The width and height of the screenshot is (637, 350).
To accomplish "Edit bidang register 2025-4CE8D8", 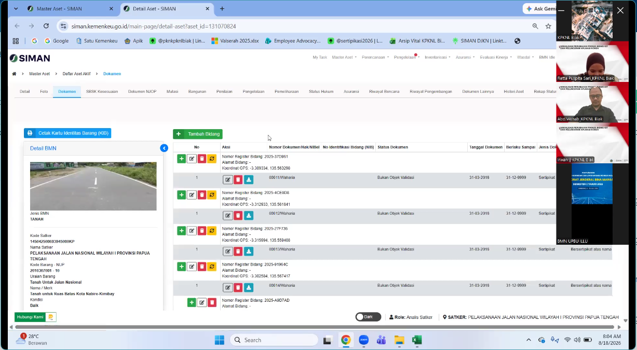I will point(192,195).
